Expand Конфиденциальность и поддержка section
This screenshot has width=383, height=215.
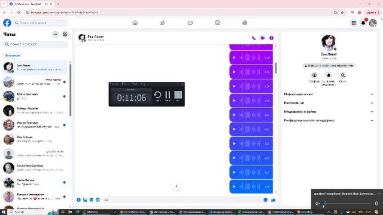pos(329,121)
